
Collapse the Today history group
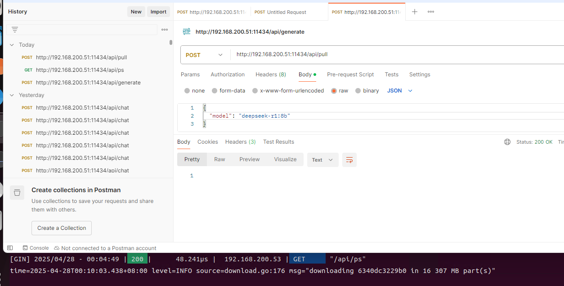12,45
